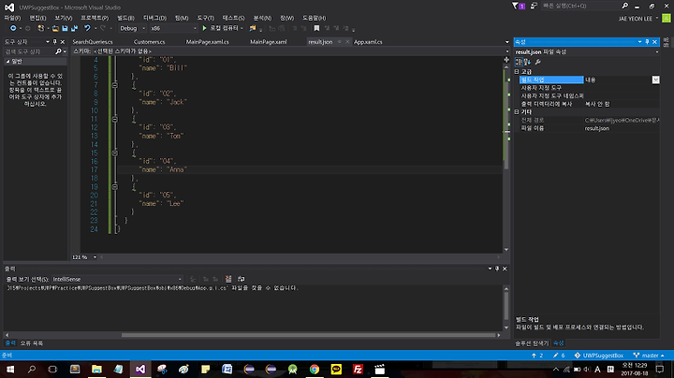Click the toolbox search magnifier icon
The width and height of the screenshot is (674, 378).
[x=58, y=51]
